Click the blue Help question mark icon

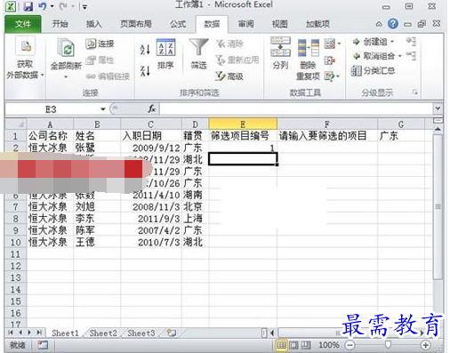point(393,24)
